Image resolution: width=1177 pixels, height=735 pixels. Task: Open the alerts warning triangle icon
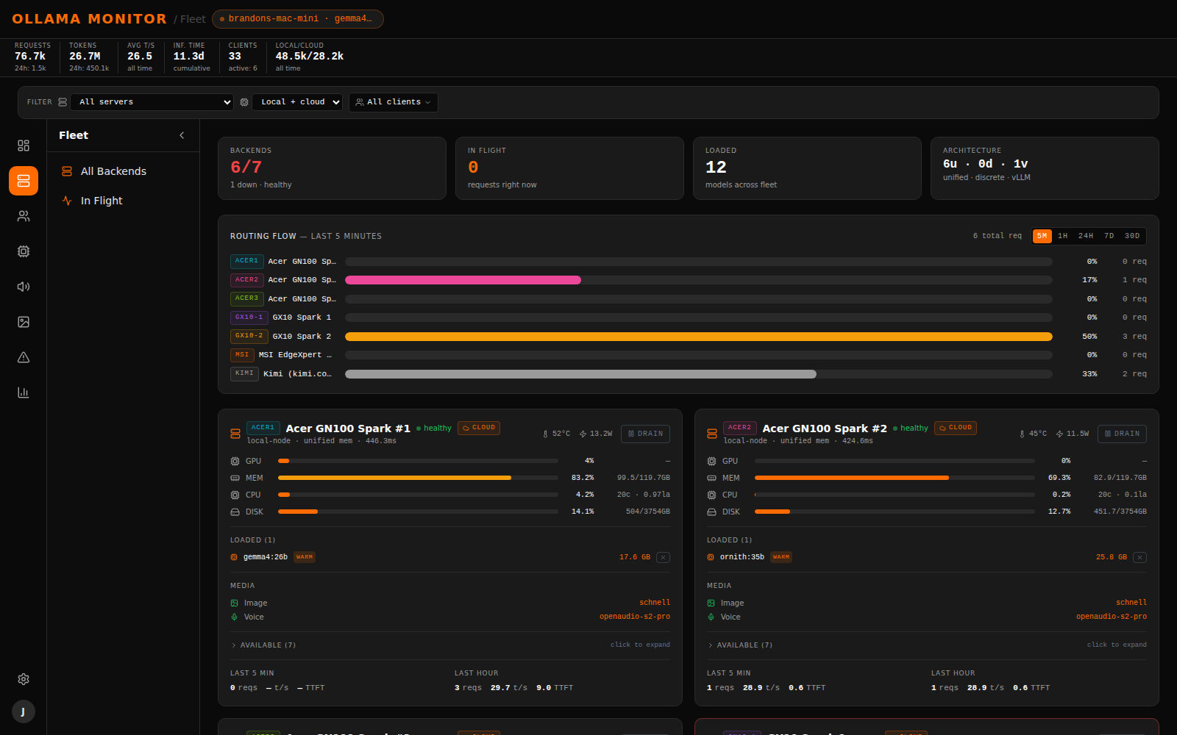(x=24, y=357)
